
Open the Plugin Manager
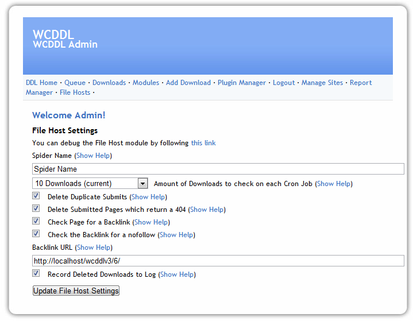coord(242,83)
